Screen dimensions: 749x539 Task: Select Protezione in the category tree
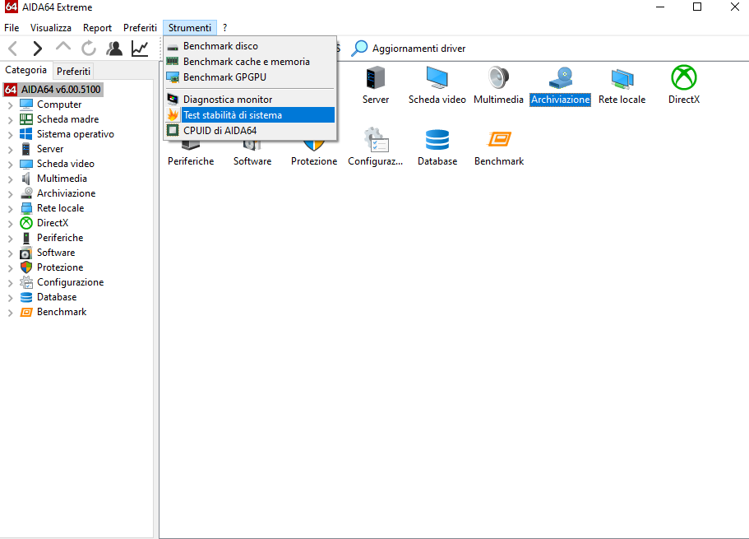click(x=60, y=267)
